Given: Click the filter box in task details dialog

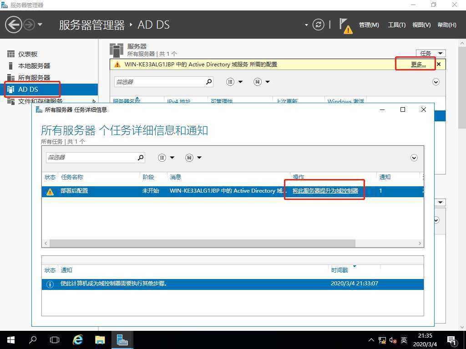Looking at the screenshot, I should (91, 158).
